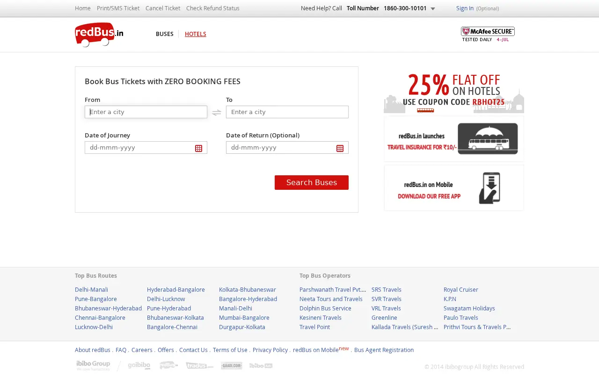Open the ibibo Group footer logo
599x374 pixels.
(x=93, y=365)
